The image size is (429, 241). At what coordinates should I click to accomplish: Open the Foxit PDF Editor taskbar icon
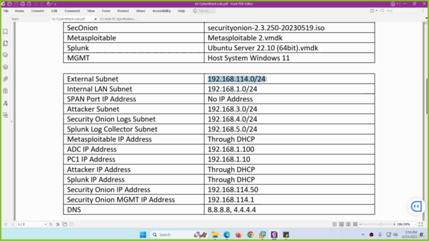click(x=274, y=235)
